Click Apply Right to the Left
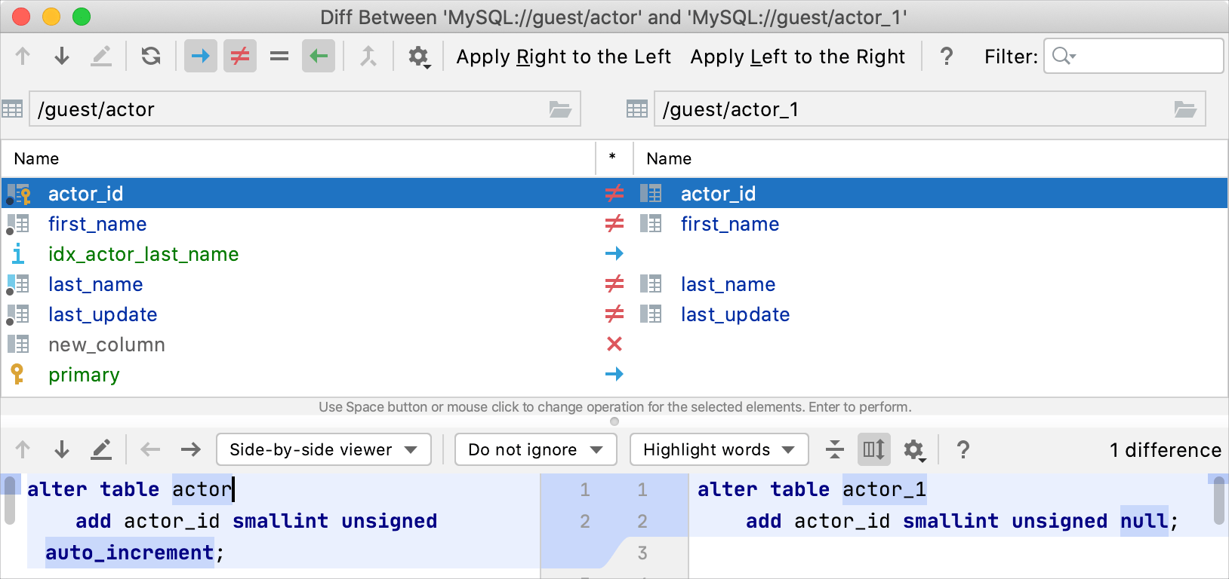 [x=563, y=57]
